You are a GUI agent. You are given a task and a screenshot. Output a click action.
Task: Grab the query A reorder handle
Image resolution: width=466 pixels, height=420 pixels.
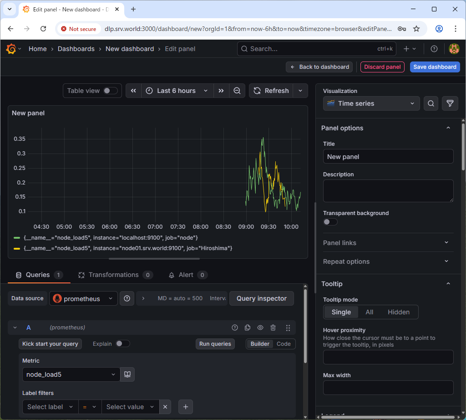click(288, 328)
